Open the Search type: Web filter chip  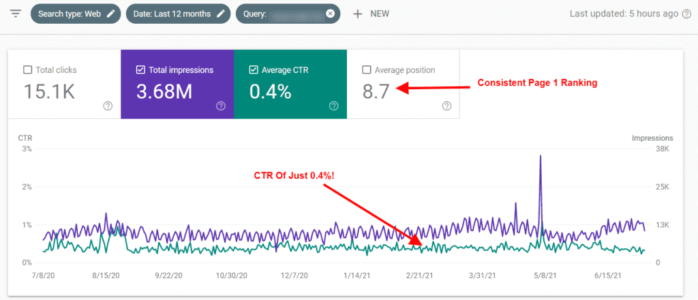coord(68,14)
